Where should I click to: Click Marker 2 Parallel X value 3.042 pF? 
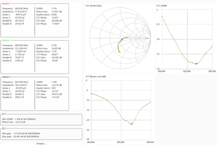pos(19,61)
